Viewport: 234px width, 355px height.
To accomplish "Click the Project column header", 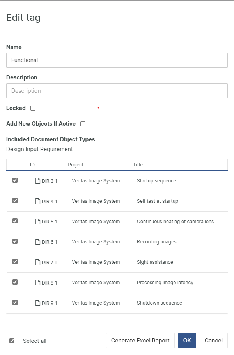I will click(x=76, y=165).
